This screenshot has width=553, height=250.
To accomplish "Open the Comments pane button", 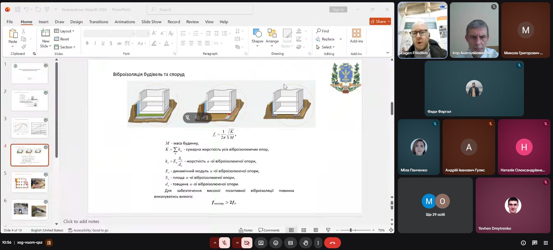I will pos(269,230).
